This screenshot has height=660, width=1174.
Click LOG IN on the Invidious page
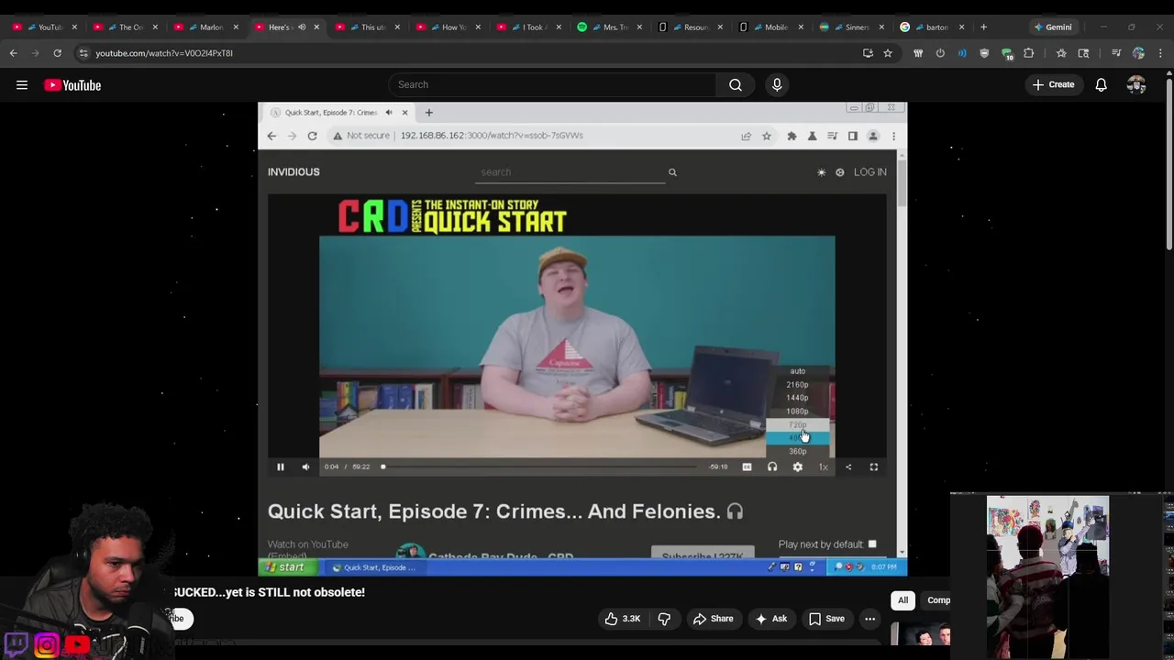[870, 172]
